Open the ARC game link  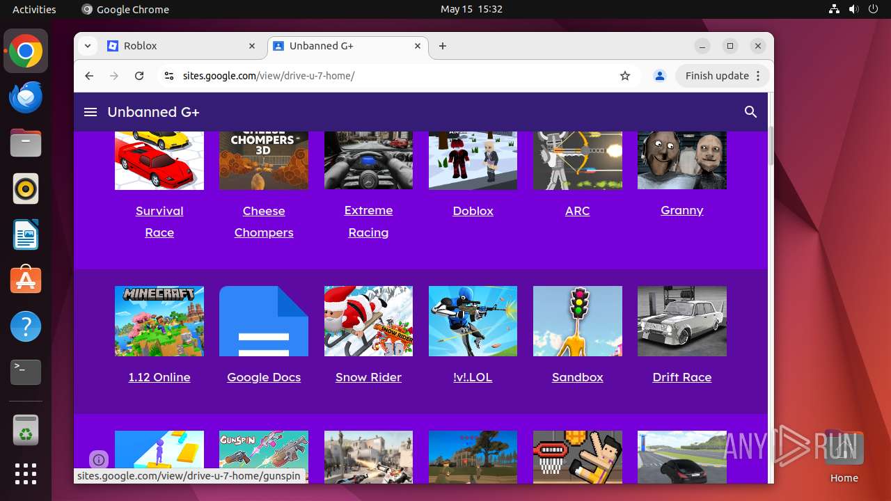click(x=577, y=211)
